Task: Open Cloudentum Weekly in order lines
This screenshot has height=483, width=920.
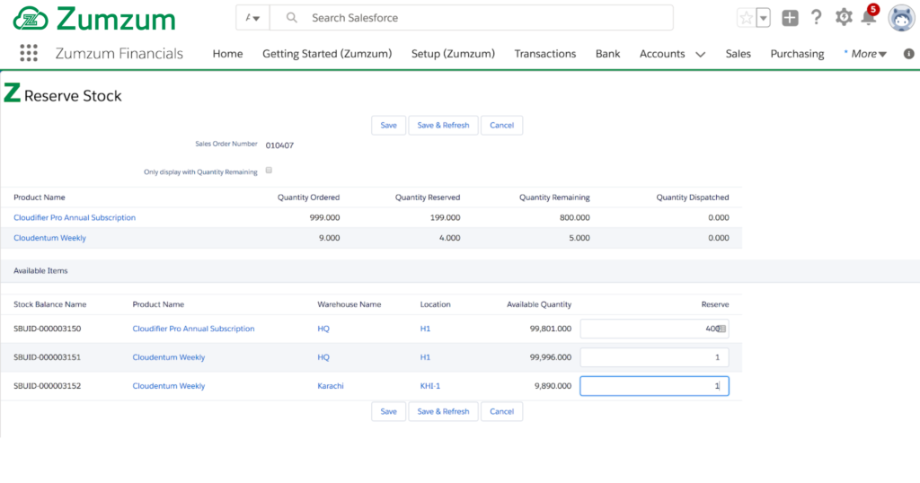Action: pos(50,238)
